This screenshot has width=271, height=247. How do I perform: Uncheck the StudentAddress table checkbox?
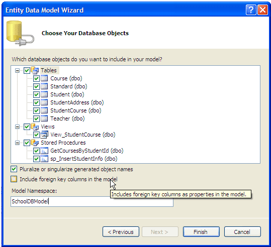coord(36,102)
